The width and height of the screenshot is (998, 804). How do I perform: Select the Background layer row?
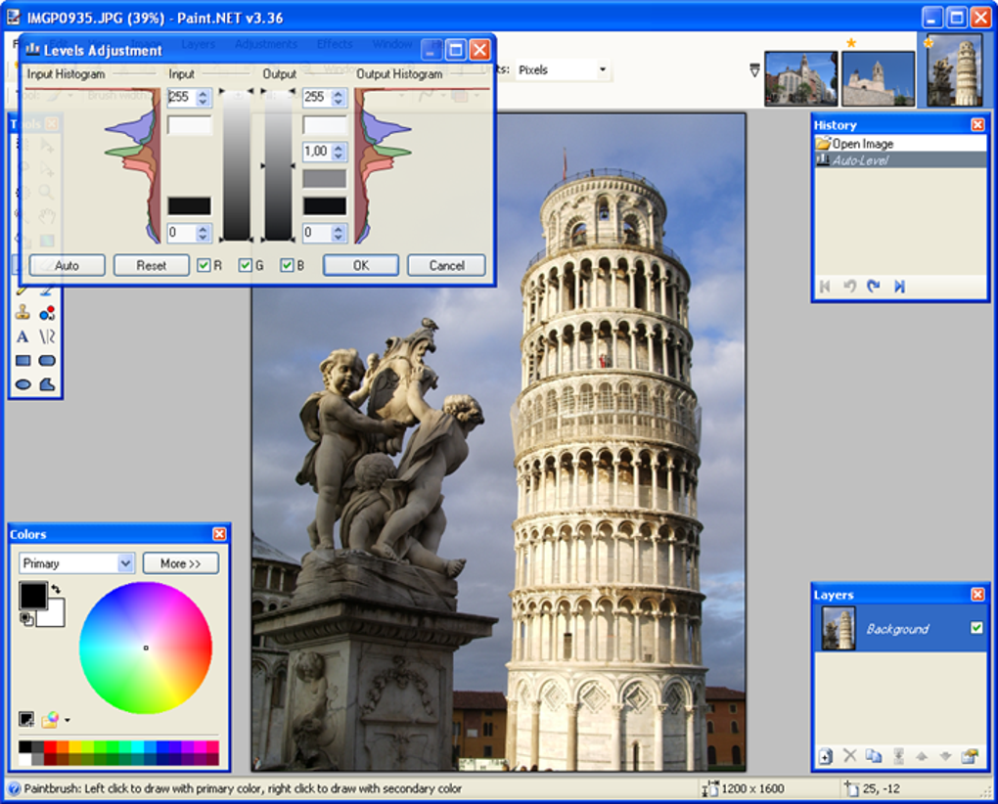point(900,628)
